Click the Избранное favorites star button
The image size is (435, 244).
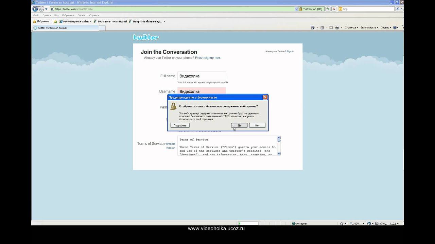(41, 21)
